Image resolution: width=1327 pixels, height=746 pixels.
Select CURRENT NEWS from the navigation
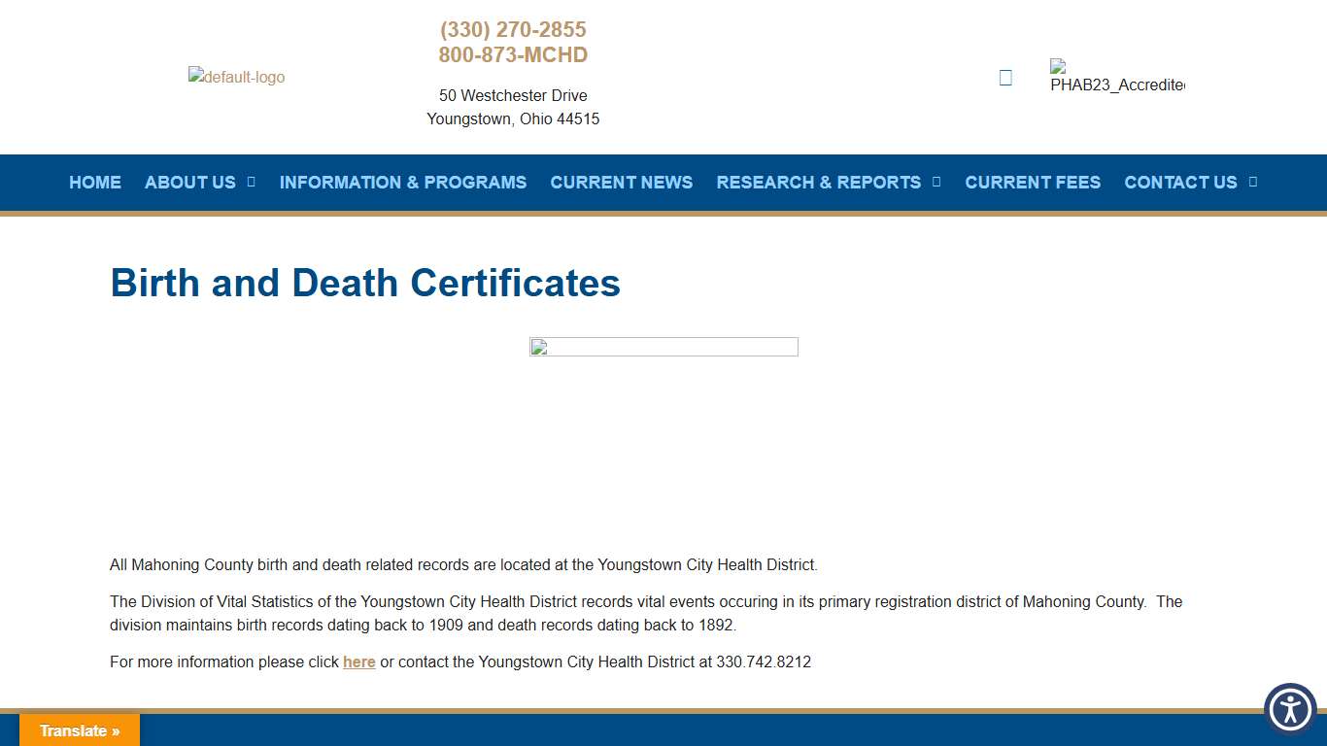621,183
